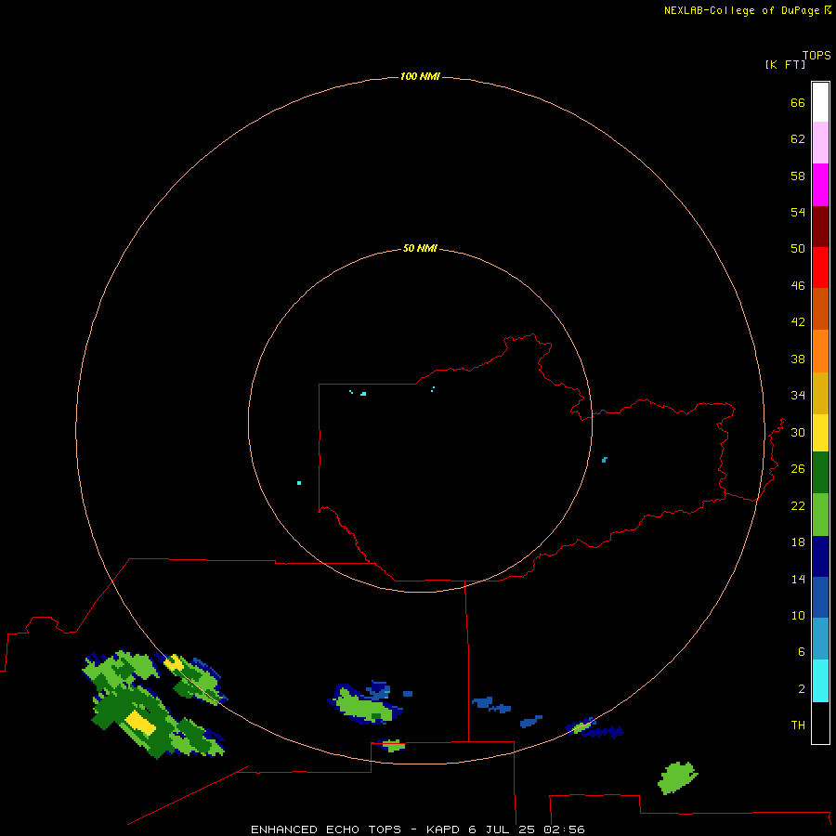Click the "TOPS" legend title
The height and width of the screenshot is (836, 836).
pos(816,56)
